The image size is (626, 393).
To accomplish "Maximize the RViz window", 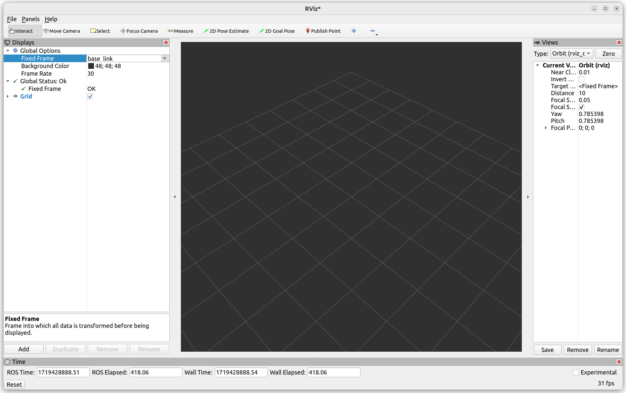I will [605, 9].
